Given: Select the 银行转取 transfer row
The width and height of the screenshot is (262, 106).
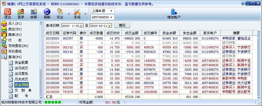Looking at the screenshot, I should coord(148,43).
